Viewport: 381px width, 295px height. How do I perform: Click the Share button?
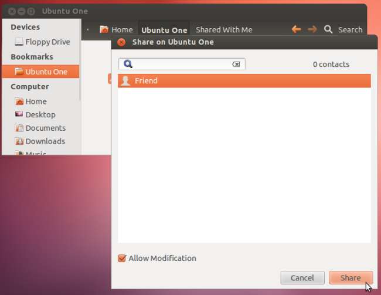(351, 278)
